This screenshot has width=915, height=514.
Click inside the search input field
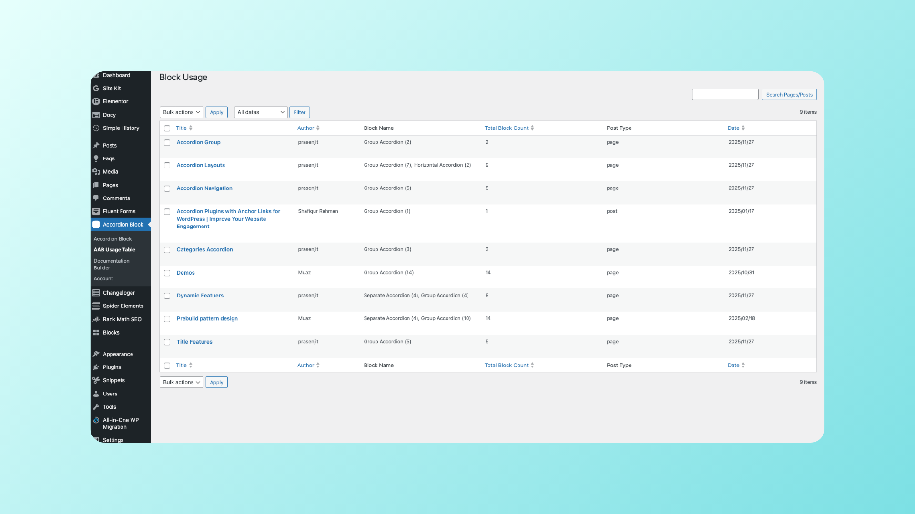point(725,94)
